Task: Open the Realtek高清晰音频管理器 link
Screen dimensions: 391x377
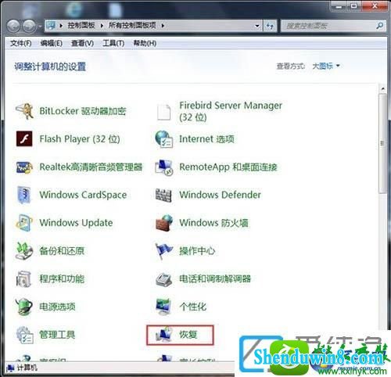Action: pos(91,167)
